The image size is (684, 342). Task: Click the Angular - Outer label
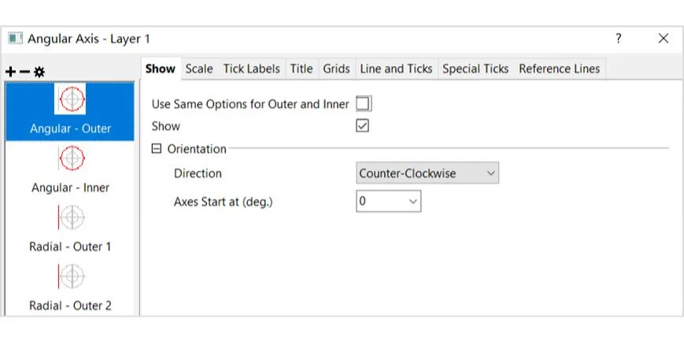pyautogui.click(x=70, y=129)
